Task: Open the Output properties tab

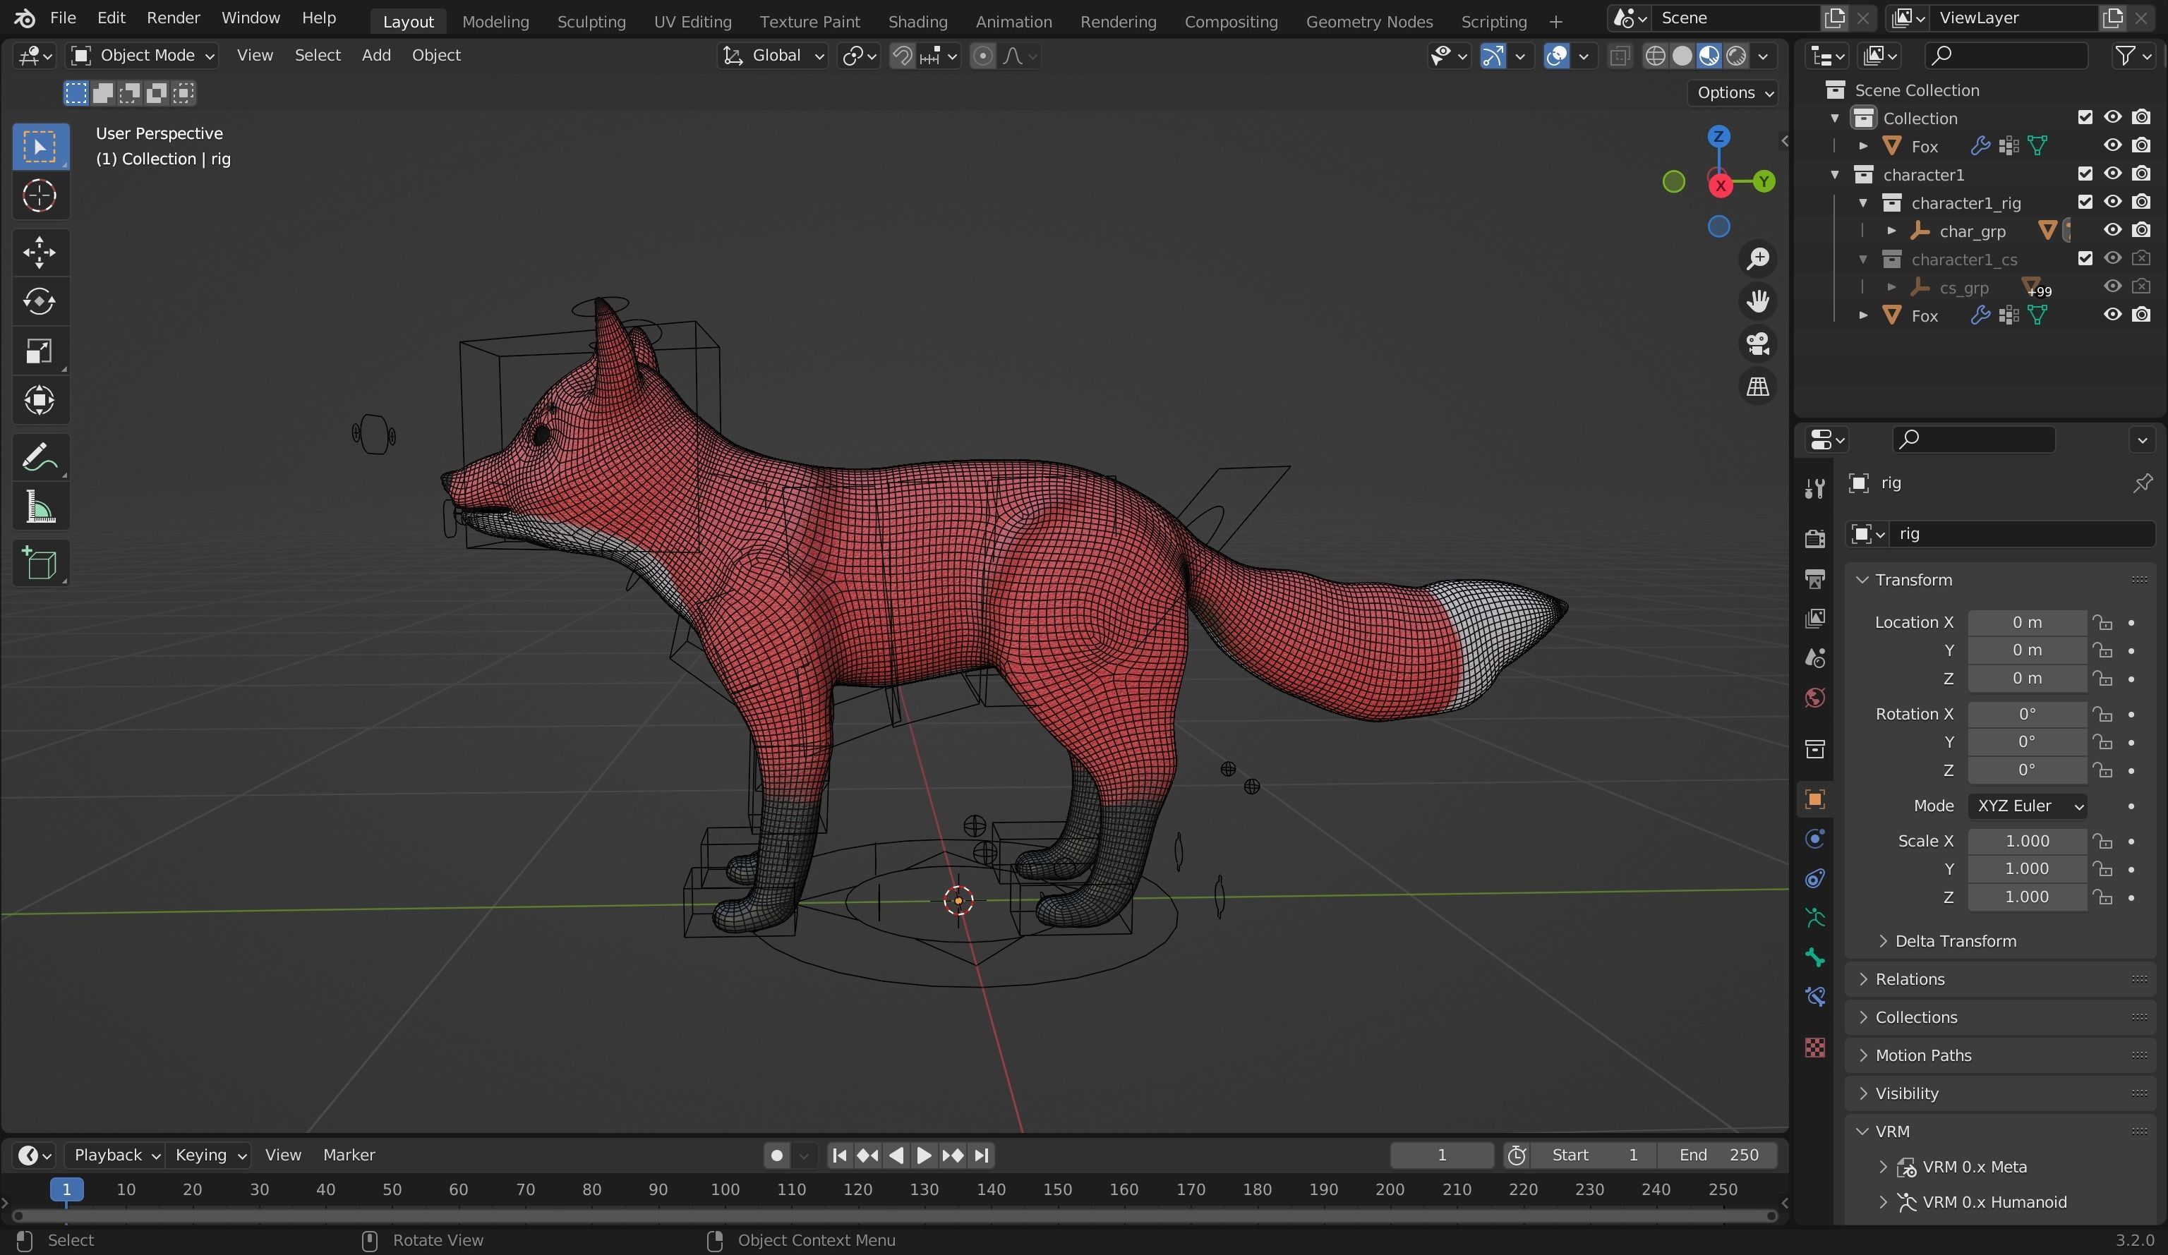Action: pos(1814,579)
